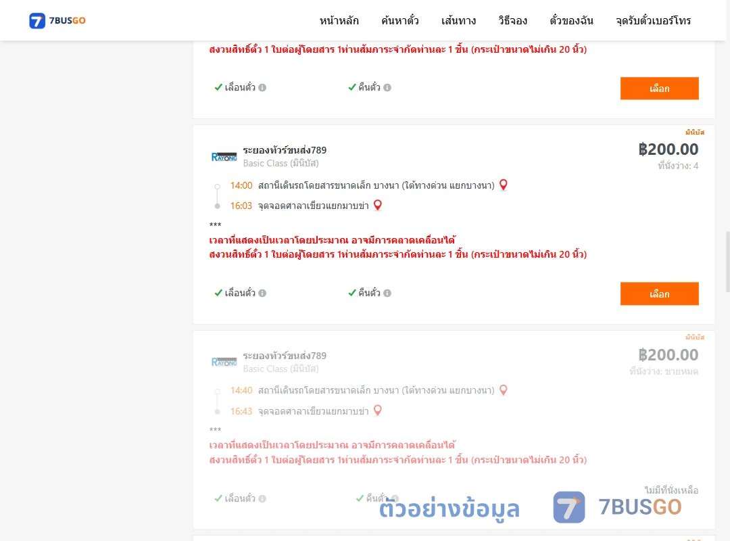Viewport: 730px width, 541px height.
Task: Open the ตั๋วของฉัน menu item
Action: pos(571,20)
